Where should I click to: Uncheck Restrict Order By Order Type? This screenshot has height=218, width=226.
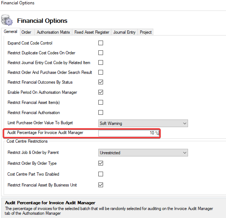click(x=101, y=163)
